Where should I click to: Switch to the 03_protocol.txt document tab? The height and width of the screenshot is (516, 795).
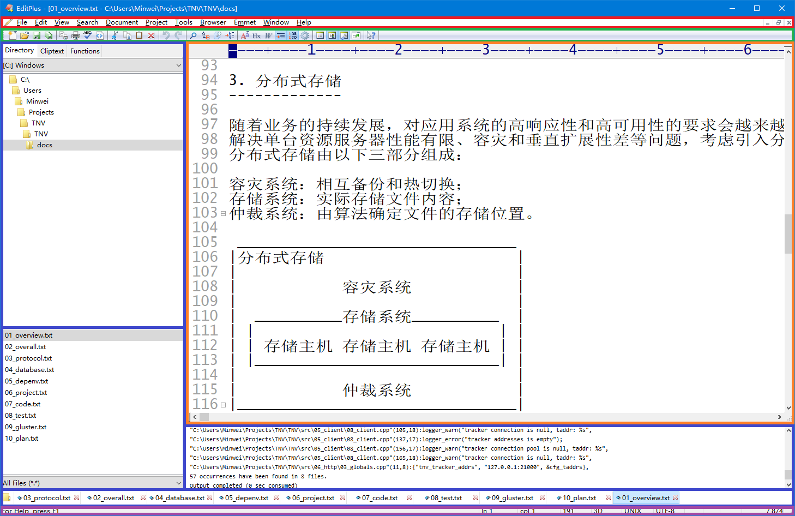point(47,497)
